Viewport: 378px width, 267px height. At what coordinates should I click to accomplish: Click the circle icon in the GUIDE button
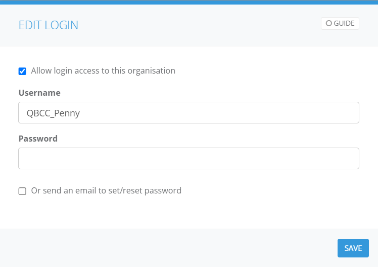[328, 23]
